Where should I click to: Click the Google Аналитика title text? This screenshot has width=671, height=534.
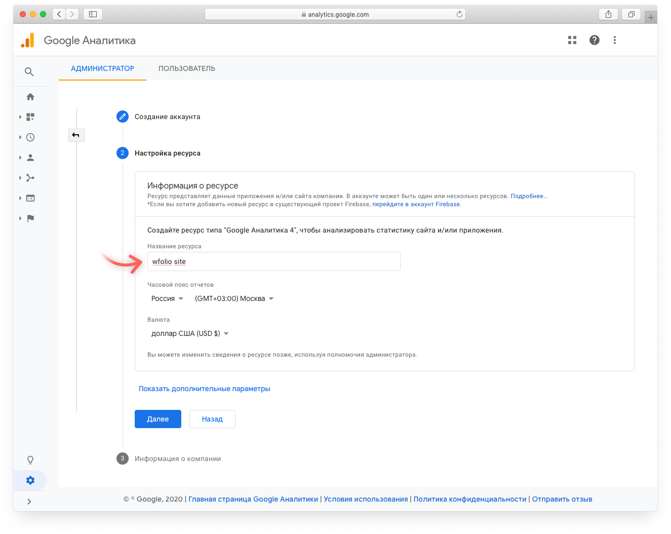tap(90, 41)
